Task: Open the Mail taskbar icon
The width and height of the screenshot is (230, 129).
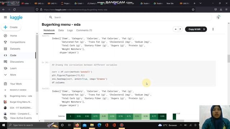Action: coord(84,125)
